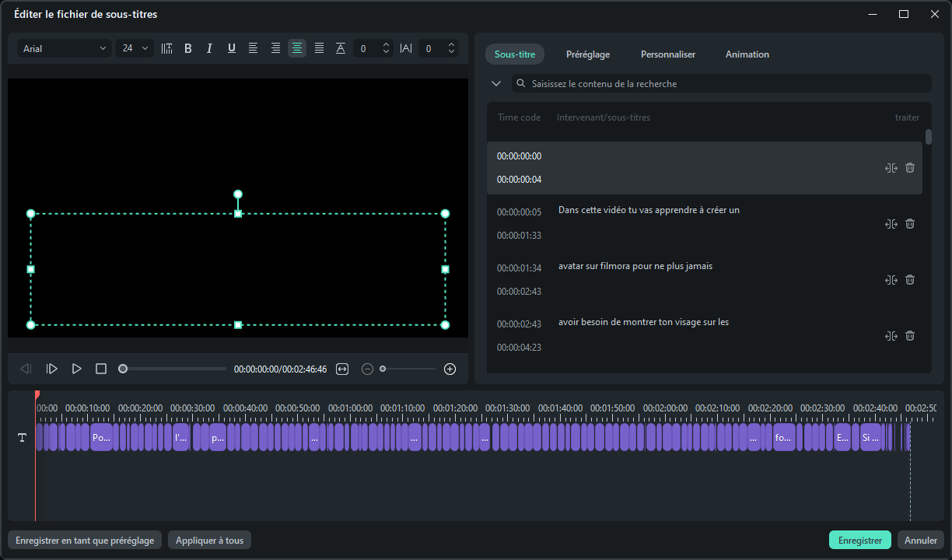952x560 pixels.
Task: Justify the subtitle text
Action: (x=319, y=48)
